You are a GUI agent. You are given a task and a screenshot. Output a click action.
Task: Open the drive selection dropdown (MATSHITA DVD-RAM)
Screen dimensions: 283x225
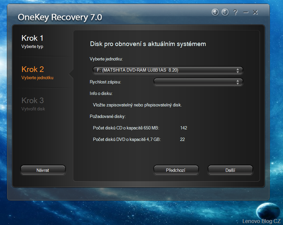167,70
